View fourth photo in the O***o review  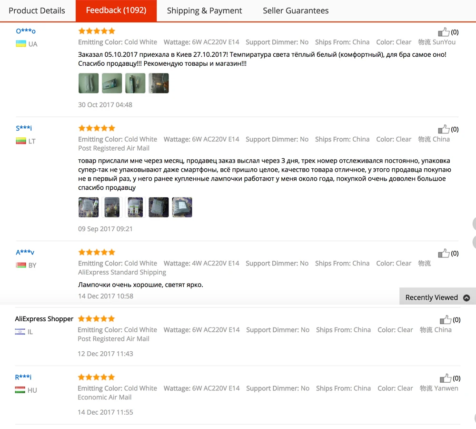click(159, 83)
